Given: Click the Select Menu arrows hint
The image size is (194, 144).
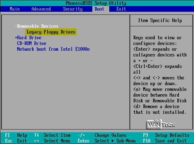Looking at the screenshot, I should [x=52, y=141].
